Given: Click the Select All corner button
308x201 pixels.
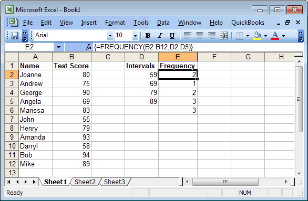Looking at the screenshot, I should (12, 57).
